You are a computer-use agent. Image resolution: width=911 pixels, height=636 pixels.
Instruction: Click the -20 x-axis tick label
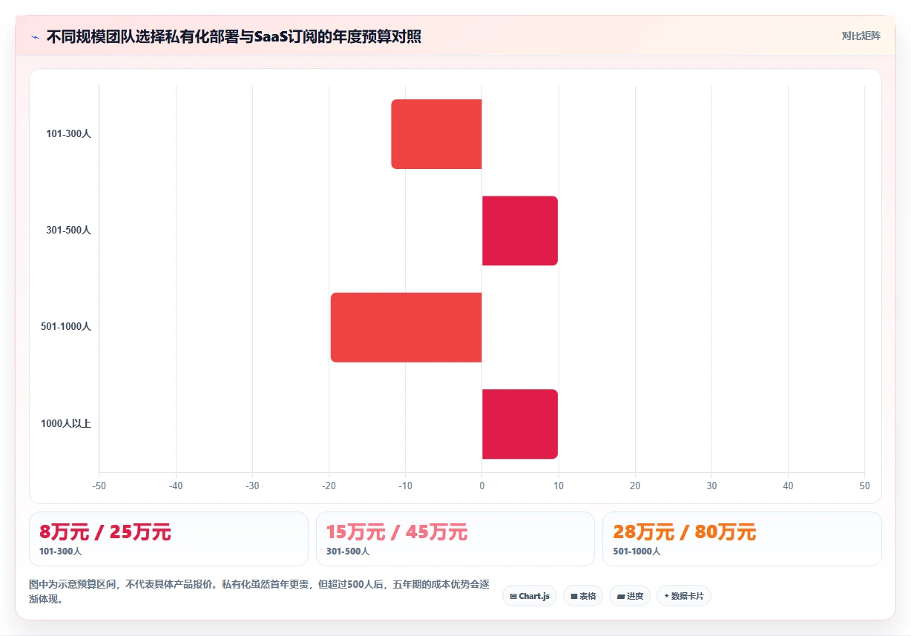329,486
